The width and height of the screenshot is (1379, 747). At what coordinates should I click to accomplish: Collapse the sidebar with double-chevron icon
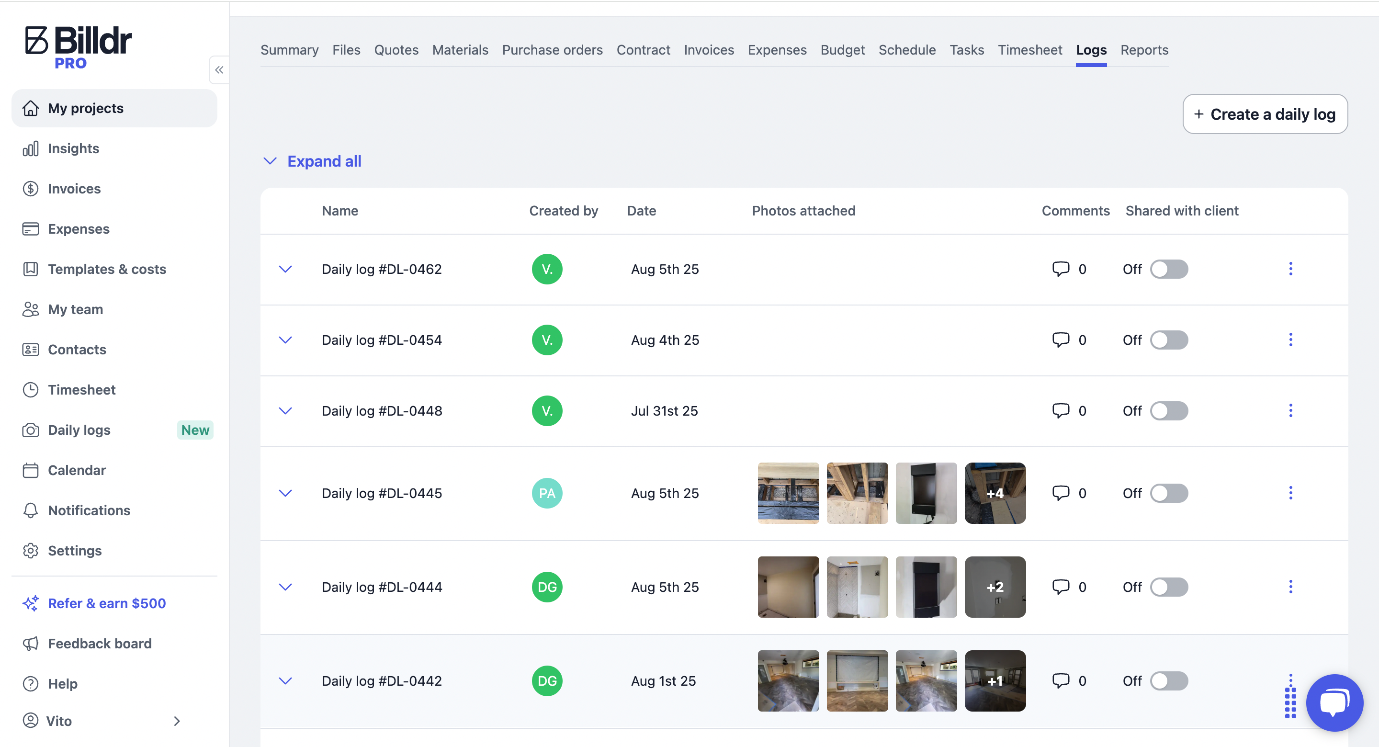point(219,69)
